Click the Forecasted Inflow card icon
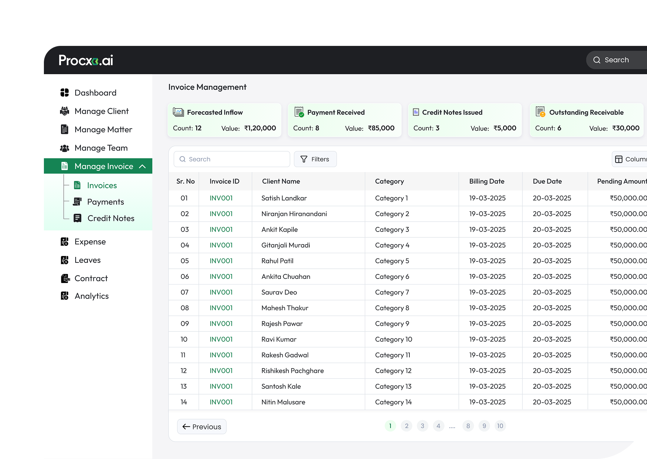The width and height of the screenshot is (647, 459). (x=178, y=112)
